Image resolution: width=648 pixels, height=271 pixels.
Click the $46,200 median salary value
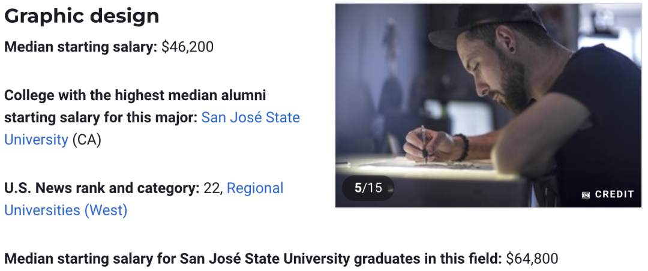click(187, 47)
